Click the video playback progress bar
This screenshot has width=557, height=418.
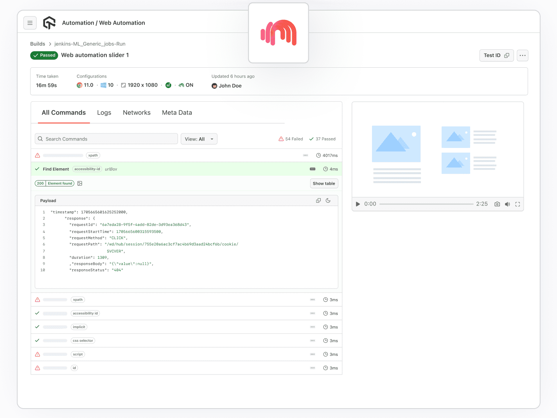point(426,204)
